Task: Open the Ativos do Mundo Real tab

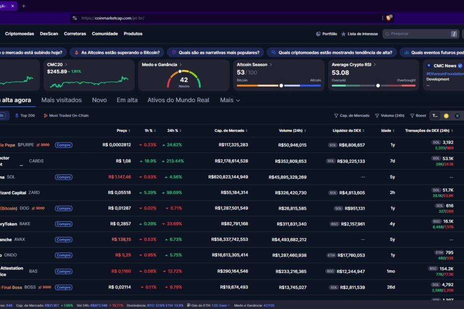Action: point(178,100)
